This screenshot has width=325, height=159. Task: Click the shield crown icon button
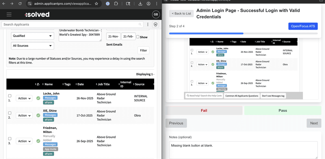156,24
